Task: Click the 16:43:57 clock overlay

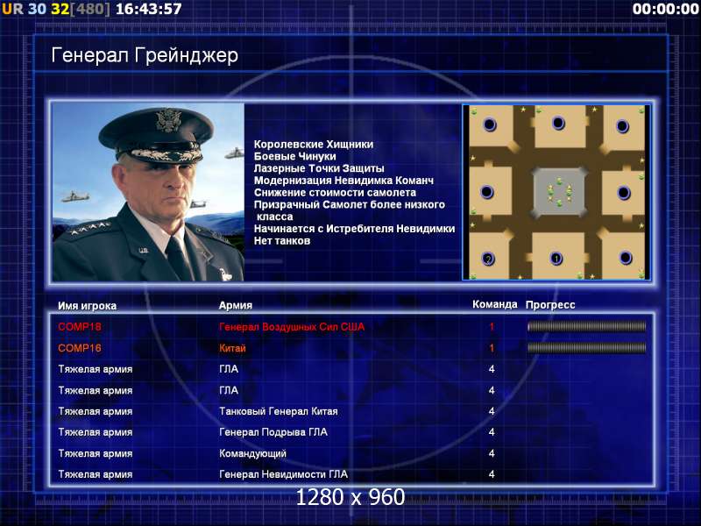Action: (148, 9)
